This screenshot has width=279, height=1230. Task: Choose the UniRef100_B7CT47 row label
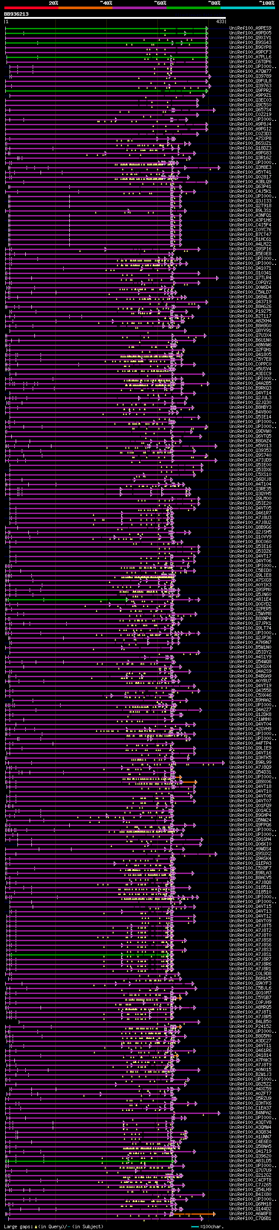click(250, 234)
